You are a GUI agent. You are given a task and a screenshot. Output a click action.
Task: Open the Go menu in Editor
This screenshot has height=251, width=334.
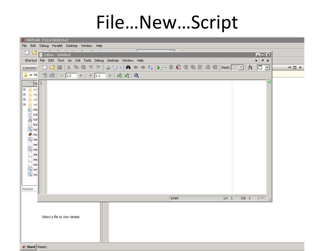coord(70,60)
